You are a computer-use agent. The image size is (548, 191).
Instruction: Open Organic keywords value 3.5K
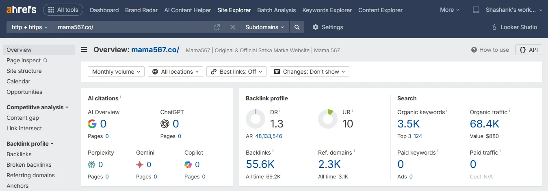[409, 124]
